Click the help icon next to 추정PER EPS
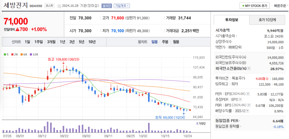Image resolution: width=289 pixels, height=139 pixels. pos(240,100)
